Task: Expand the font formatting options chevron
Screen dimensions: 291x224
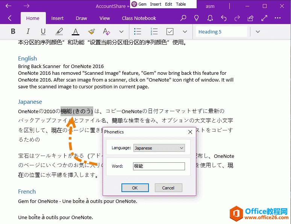Action: point(121,32)
